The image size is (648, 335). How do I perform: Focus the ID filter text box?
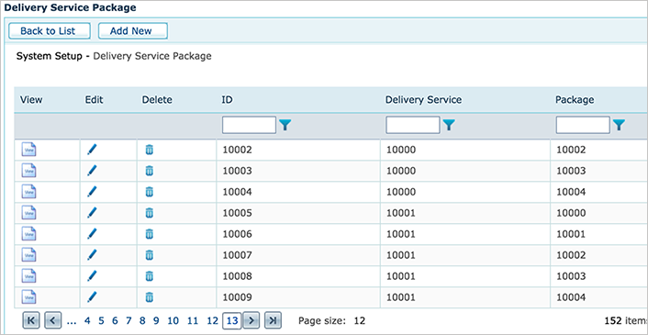tap(249, 125)
